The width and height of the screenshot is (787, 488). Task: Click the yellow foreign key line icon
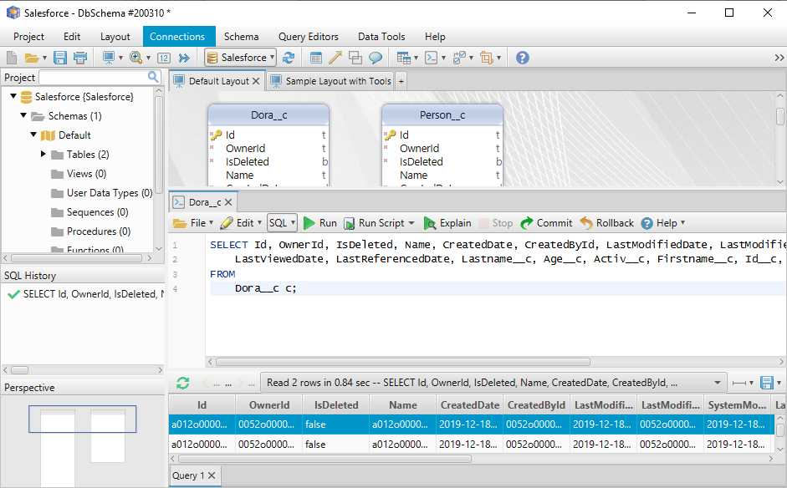[x=335, y=58]
